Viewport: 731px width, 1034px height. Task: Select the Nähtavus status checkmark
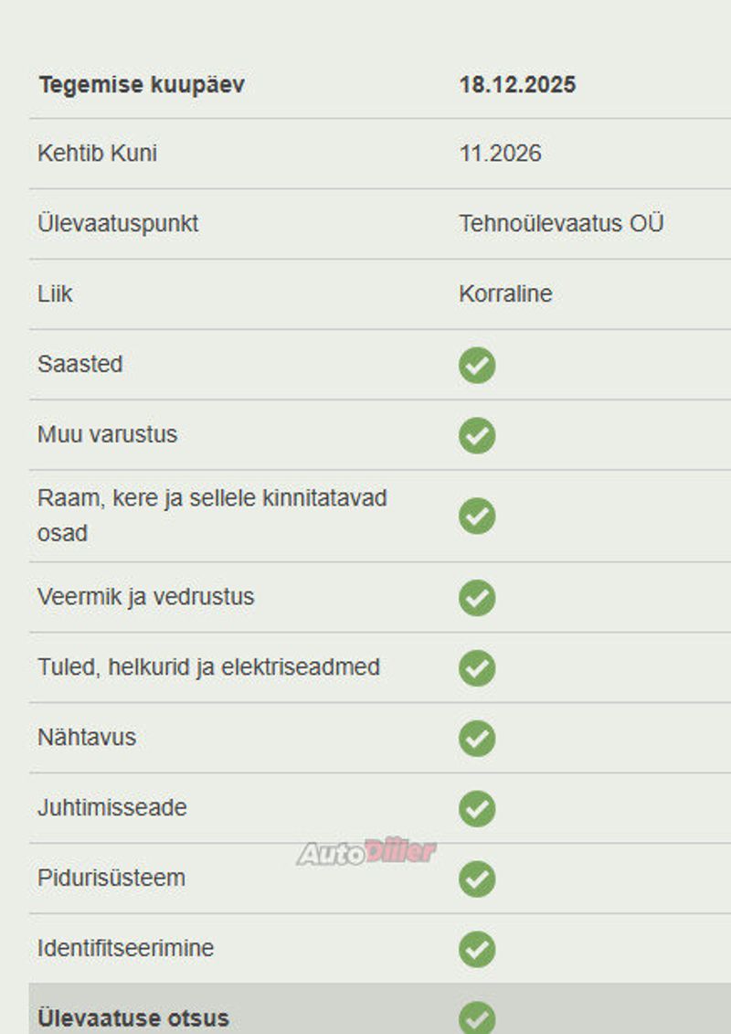[477, 739]
